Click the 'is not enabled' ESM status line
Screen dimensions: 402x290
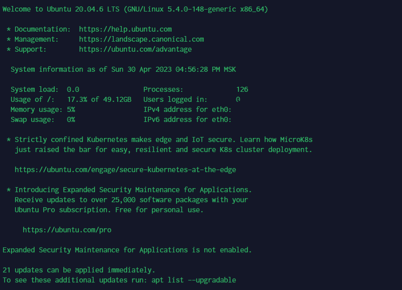point(127,250)
